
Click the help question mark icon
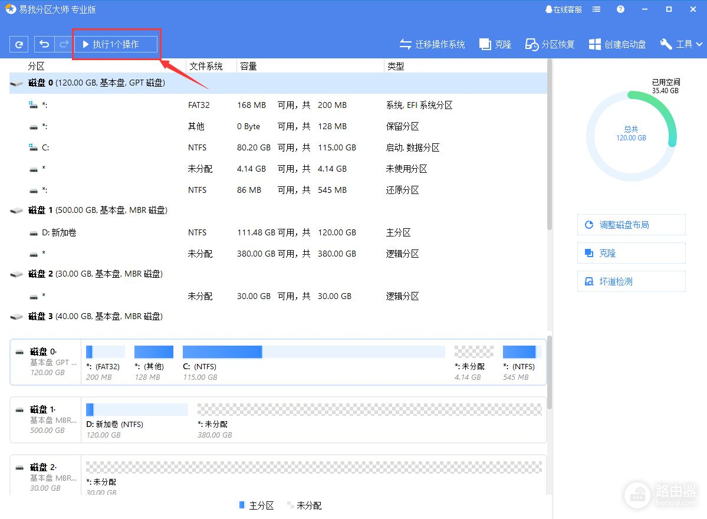click(x=620, y=9)
